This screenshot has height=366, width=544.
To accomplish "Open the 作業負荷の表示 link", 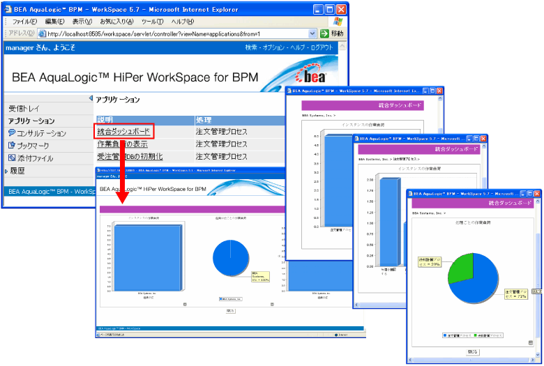I will tap(123, 144).
